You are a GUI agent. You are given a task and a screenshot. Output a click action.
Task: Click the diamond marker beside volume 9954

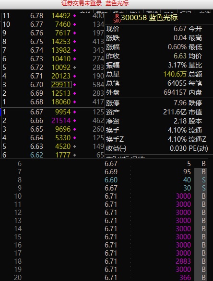pos(74,112)
